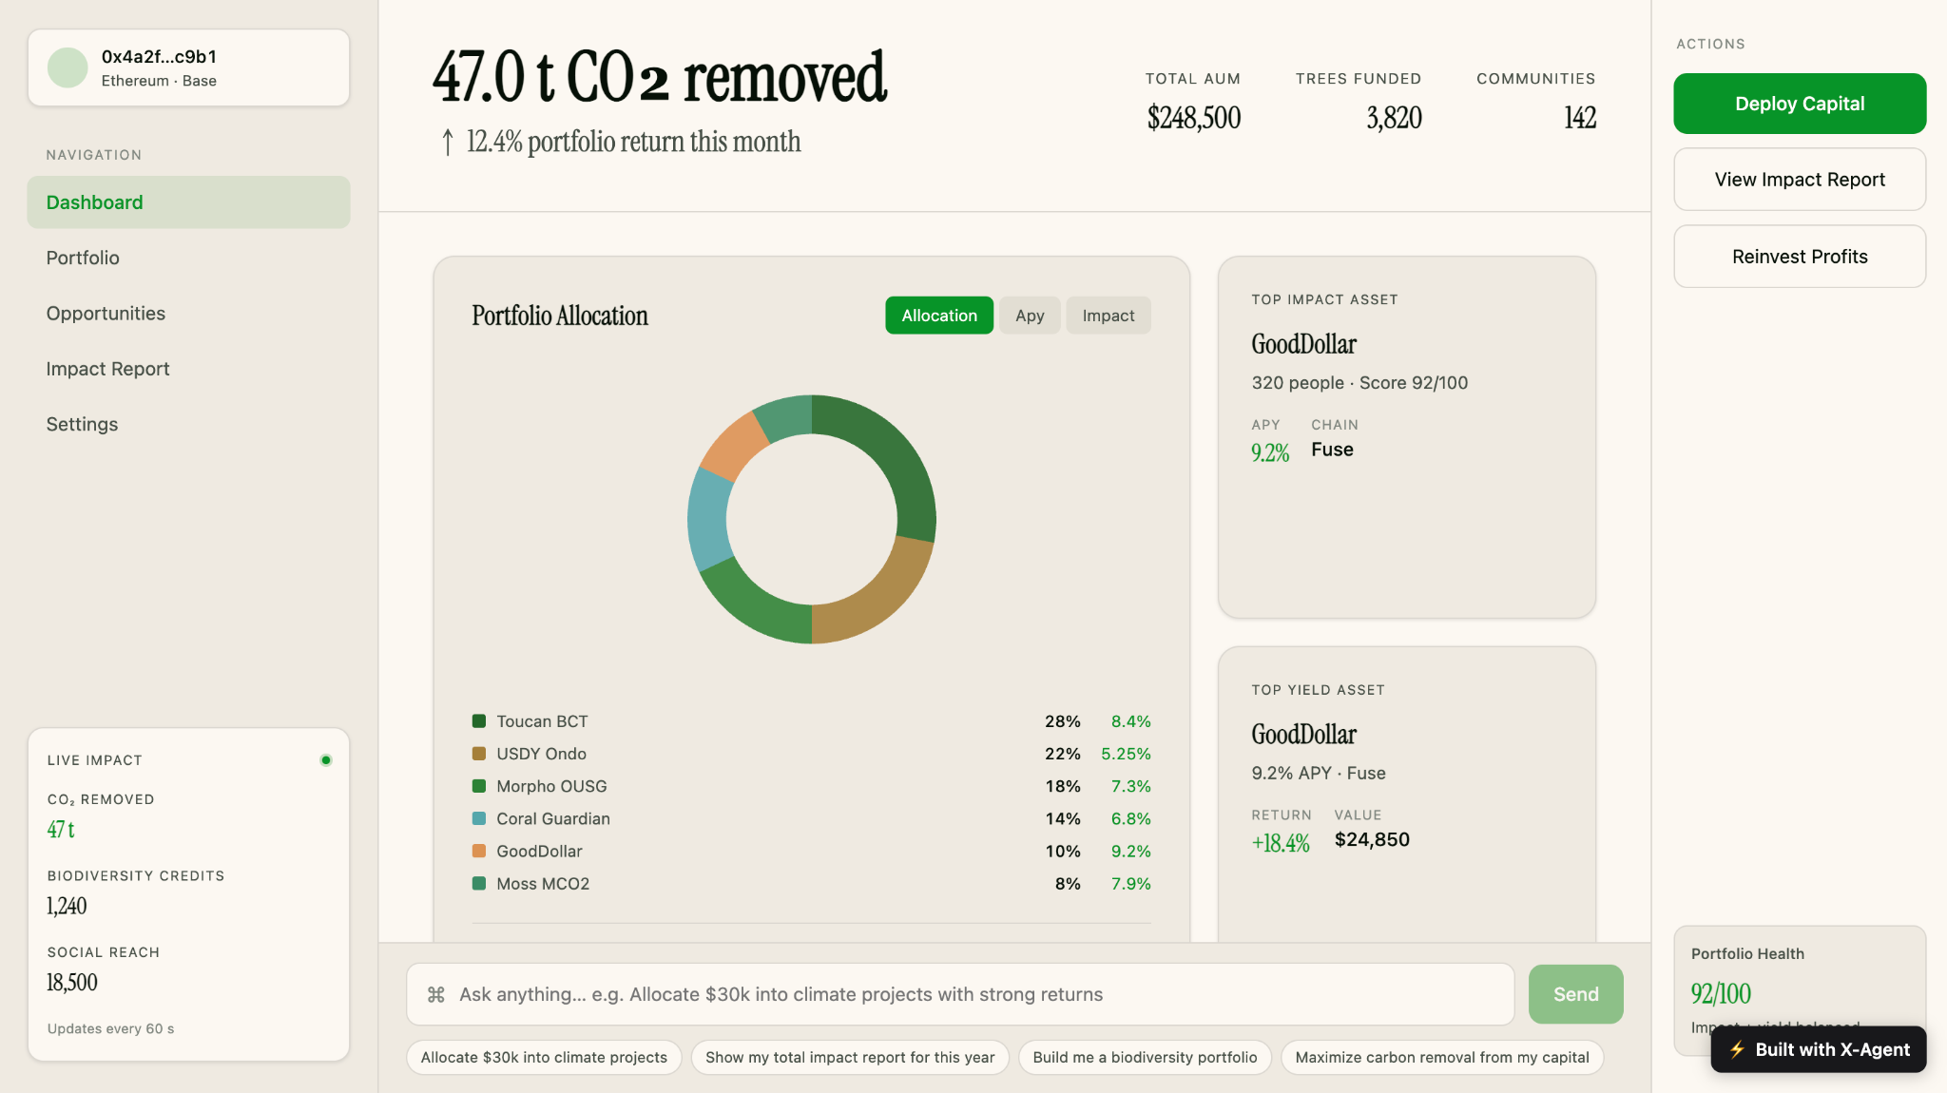Click USDY Ondo legend color square
The height and width of the screenshot is (1093, 1947).
point(479,754)
